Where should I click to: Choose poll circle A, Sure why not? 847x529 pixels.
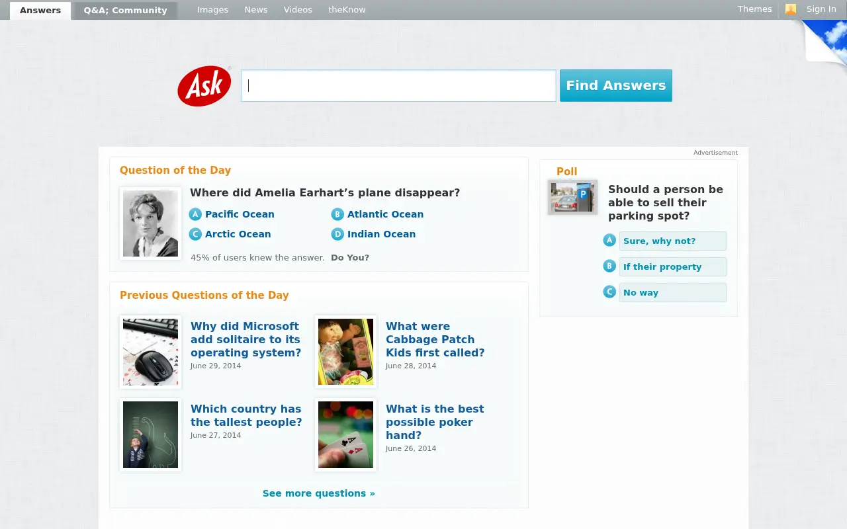pyautogui.click(x=609, y=240)
